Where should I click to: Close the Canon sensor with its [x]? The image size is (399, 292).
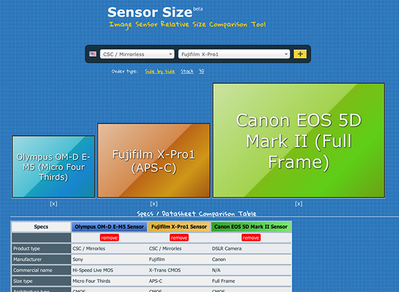tap(299, 204)
